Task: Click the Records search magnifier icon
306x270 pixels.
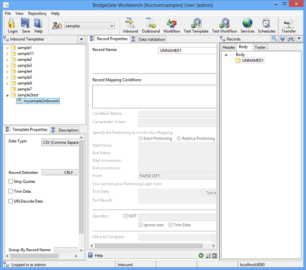Action: 274,39
